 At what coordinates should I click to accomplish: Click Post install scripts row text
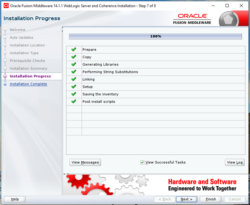click(99, 101)
